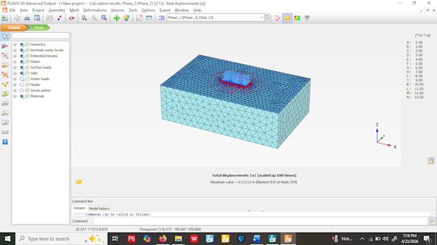This screenshot has width=437, height=245.
Task: Click the yellow cone tool in the sidebar
Action: (x=5, y=84)
